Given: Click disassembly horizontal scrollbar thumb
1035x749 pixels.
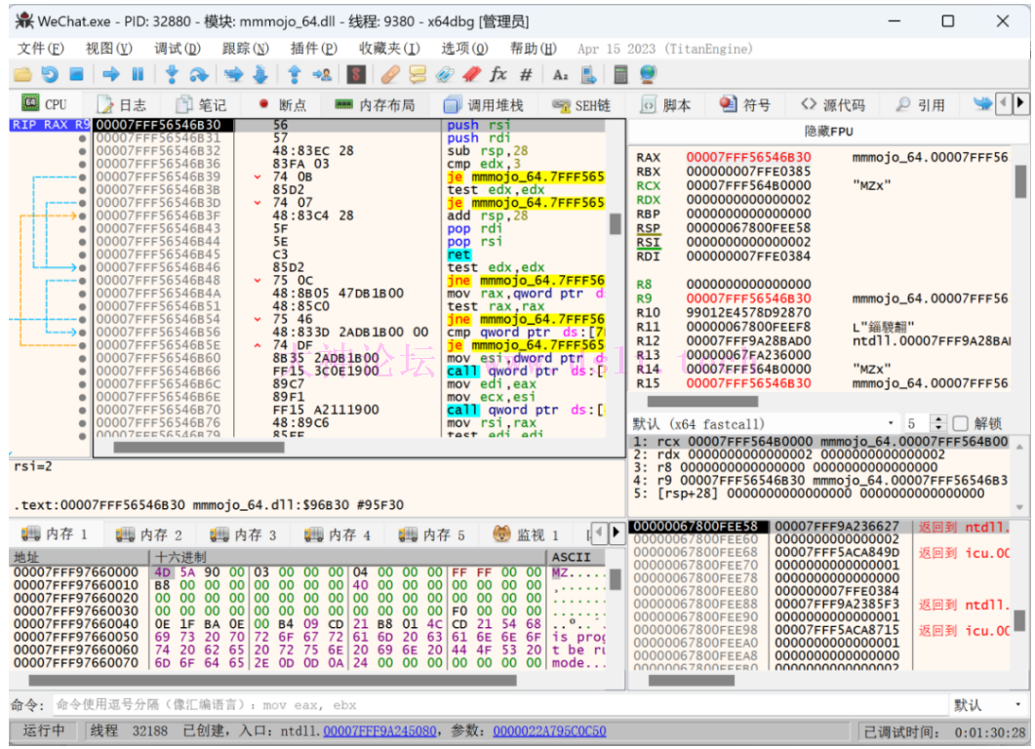Looking at the screenshot, I should coord(199,448).
